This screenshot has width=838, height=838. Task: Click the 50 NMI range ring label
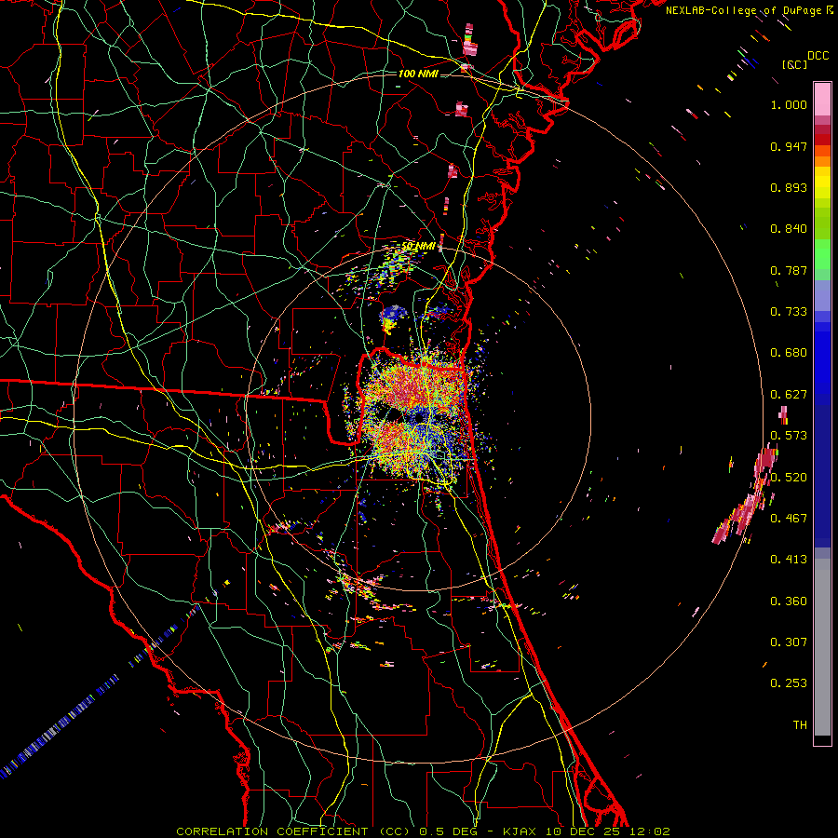(419, 247)
